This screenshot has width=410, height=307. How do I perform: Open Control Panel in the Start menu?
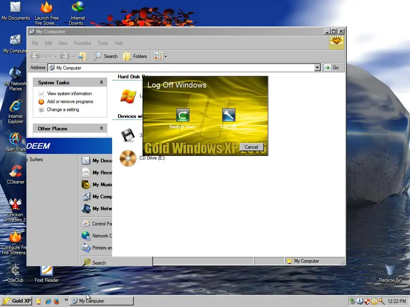tap(96, 224)
